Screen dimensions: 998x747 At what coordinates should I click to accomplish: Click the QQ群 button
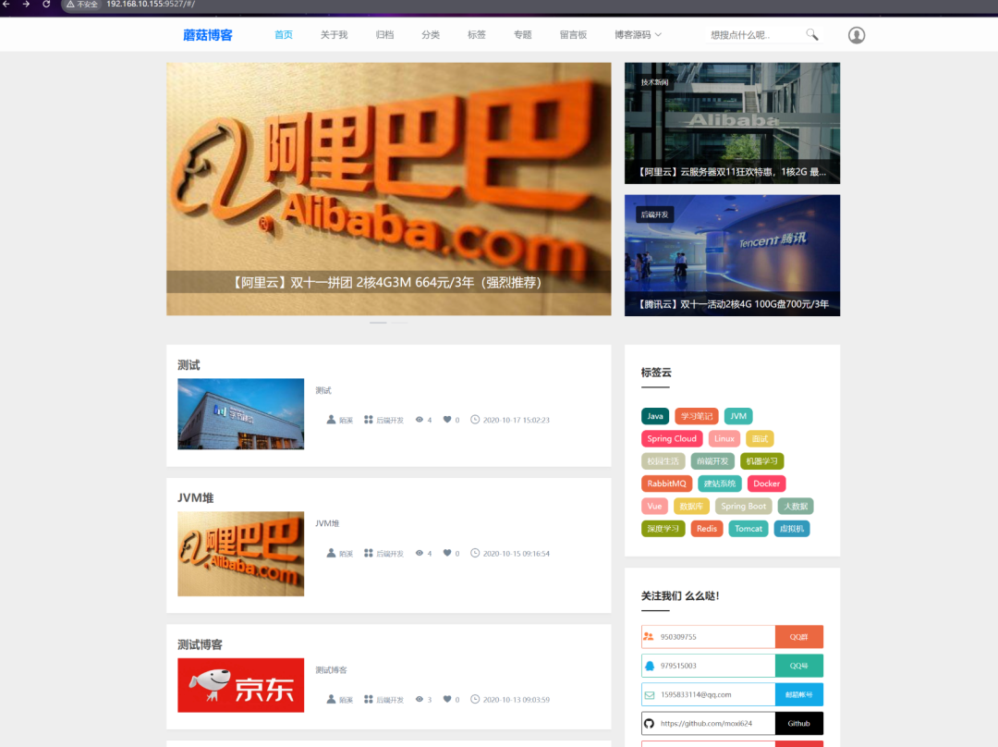pos(798,637)
